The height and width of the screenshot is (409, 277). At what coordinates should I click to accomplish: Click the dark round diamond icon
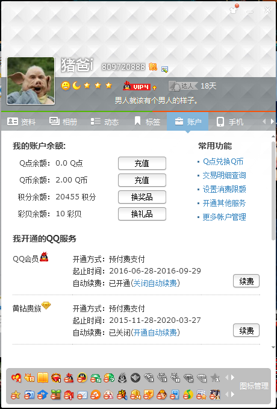click(x=135, y=378)
